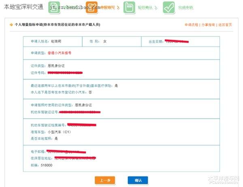Click the orange 申报填写 step icon
This screenshot has height=187, width=243.
(92, 7)
